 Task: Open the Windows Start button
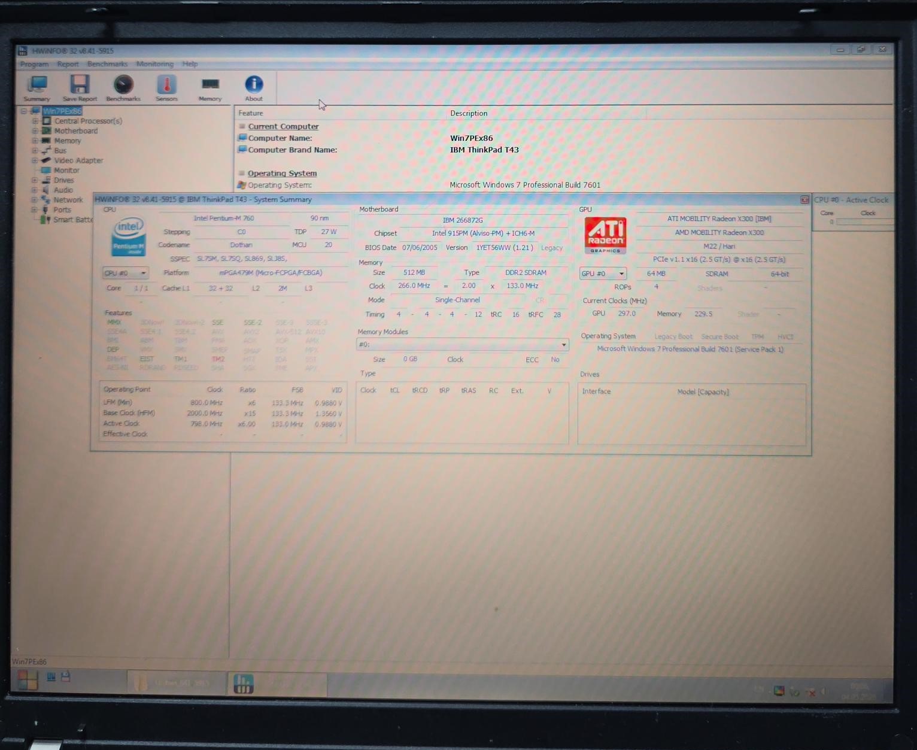pyautogui.click(x=28, y=679)
